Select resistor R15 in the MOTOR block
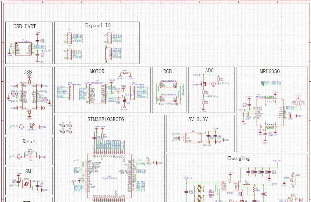311x202 pixels. click(x=125, y=73)
